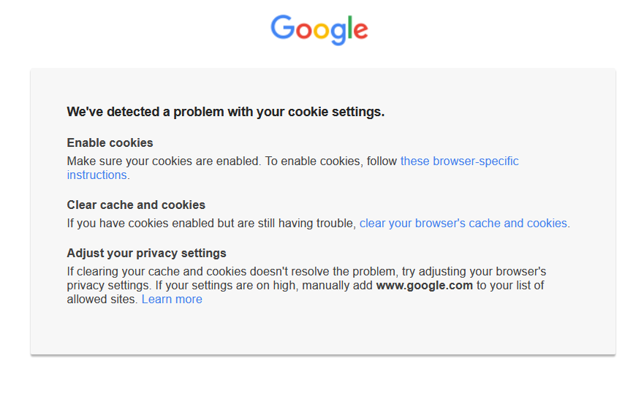Click the bold www.google.com text
This screenshot has width=644, height=396.
tap(424, 286)
